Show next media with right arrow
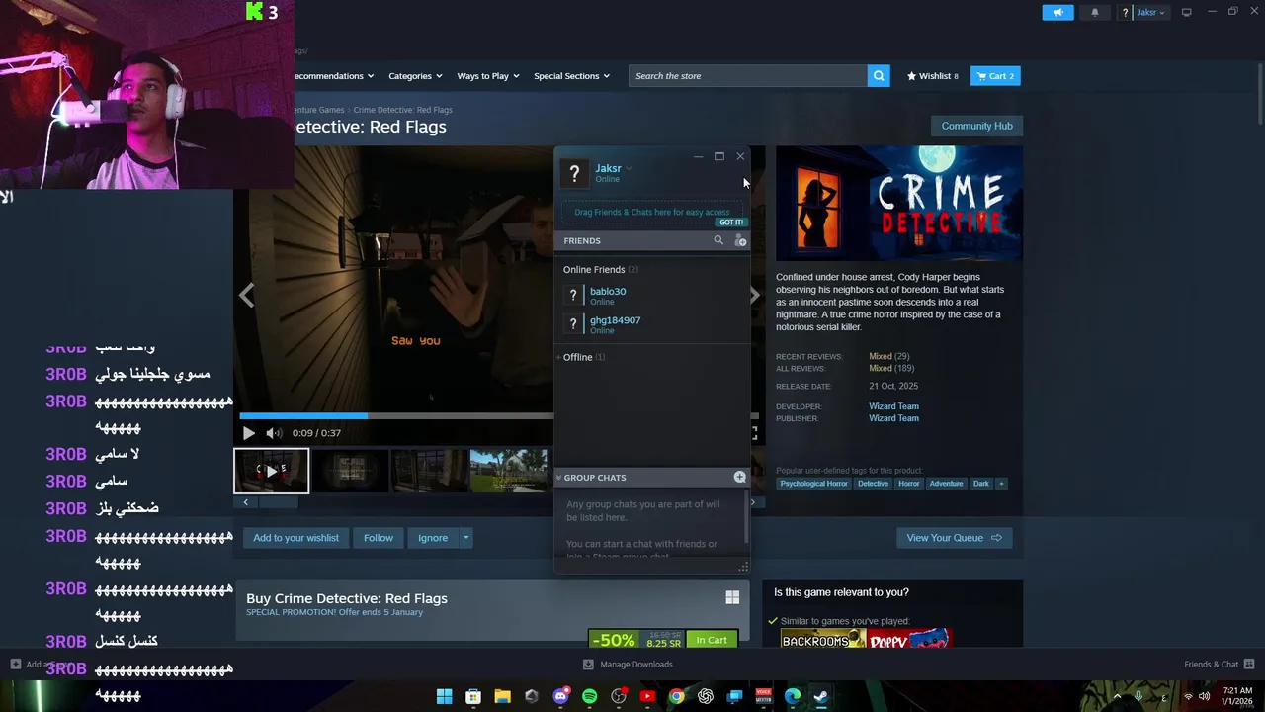 pyautogui.click(x=755, y=295)
